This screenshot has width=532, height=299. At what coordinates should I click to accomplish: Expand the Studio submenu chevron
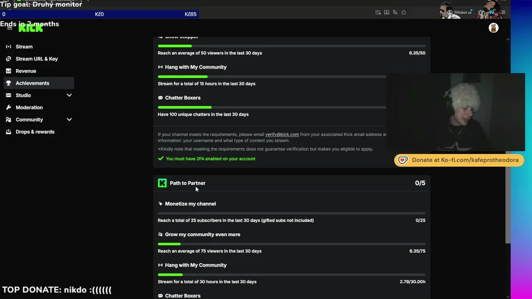(69, 95)
